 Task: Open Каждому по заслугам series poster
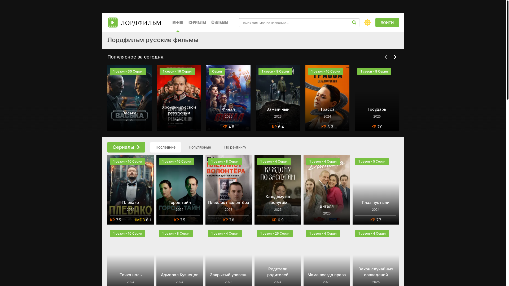point(278,190)
